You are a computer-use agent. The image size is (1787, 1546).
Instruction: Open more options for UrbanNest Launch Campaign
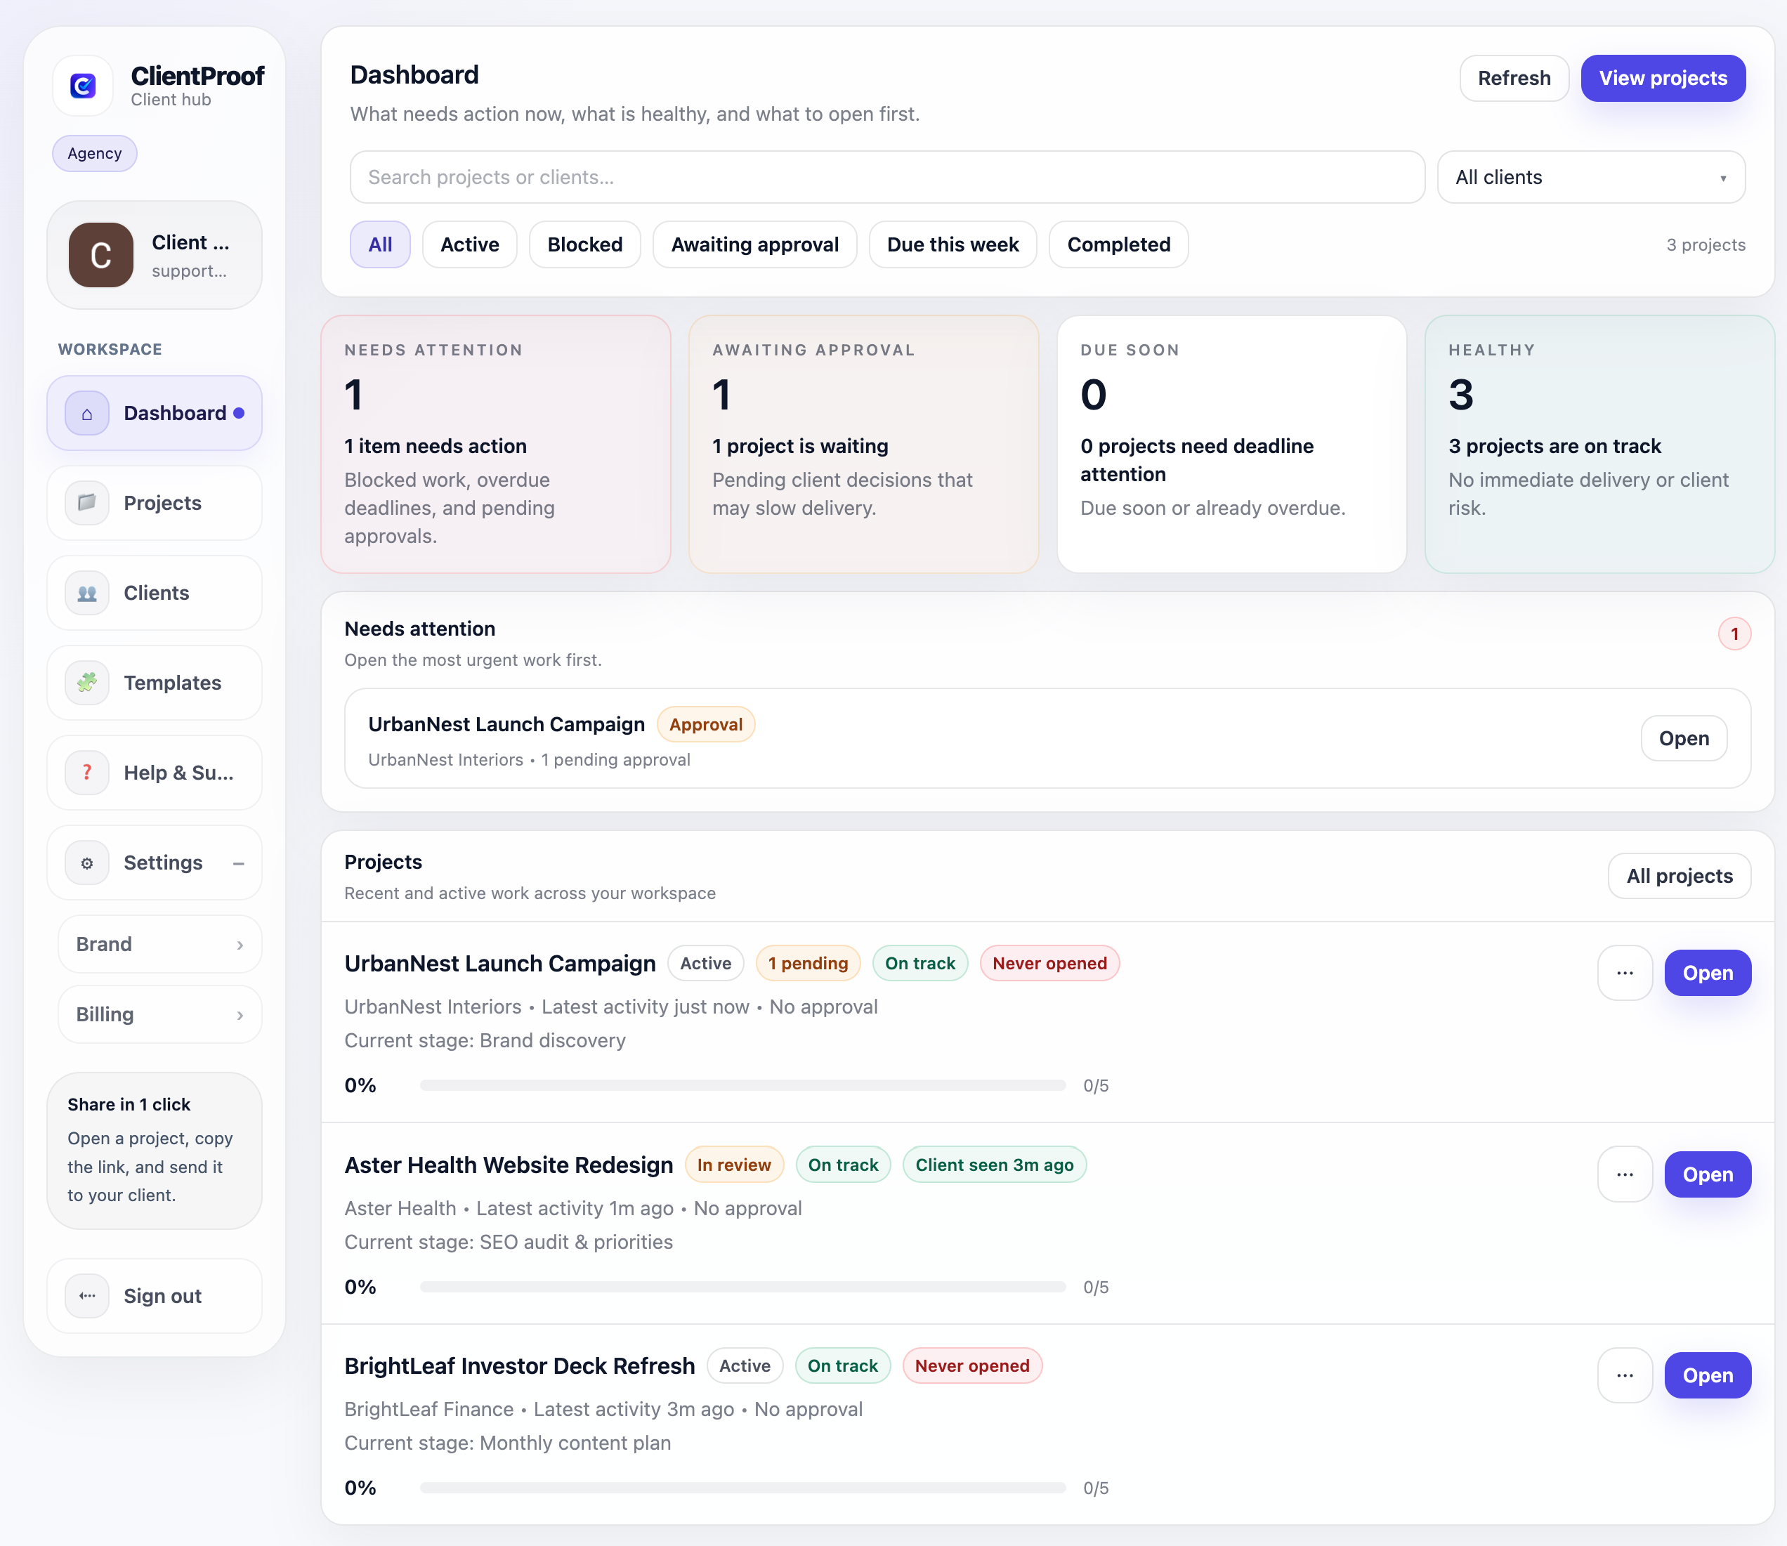tap(1625, 973)
